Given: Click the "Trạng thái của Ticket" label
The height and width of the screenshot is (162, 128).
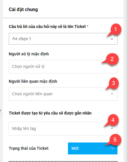Looking at the screenshot, I should 29,148.
